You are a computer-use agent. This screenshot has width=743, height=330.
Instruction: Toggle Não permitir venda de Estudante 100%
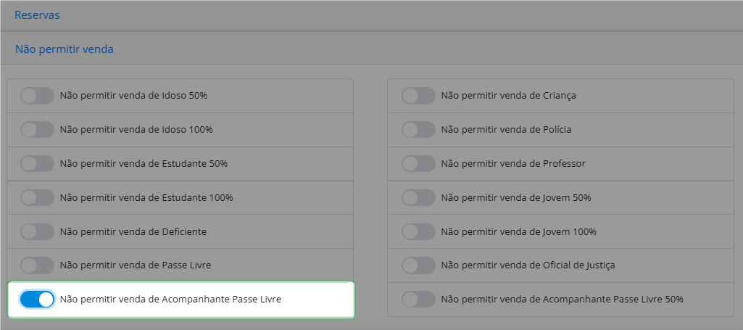[x=37, y=198]
